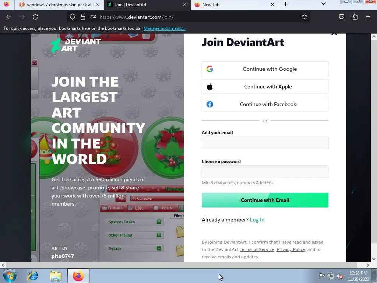Open Firefox application menu
The image size is (377, 283).
(x=368, y=17)
